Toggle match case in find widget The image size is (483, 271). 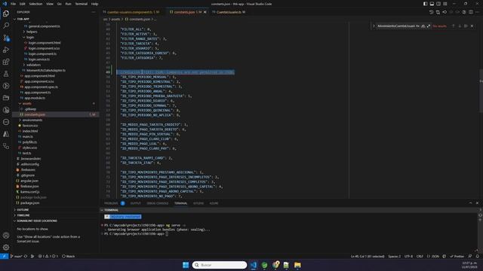[417, 26]
